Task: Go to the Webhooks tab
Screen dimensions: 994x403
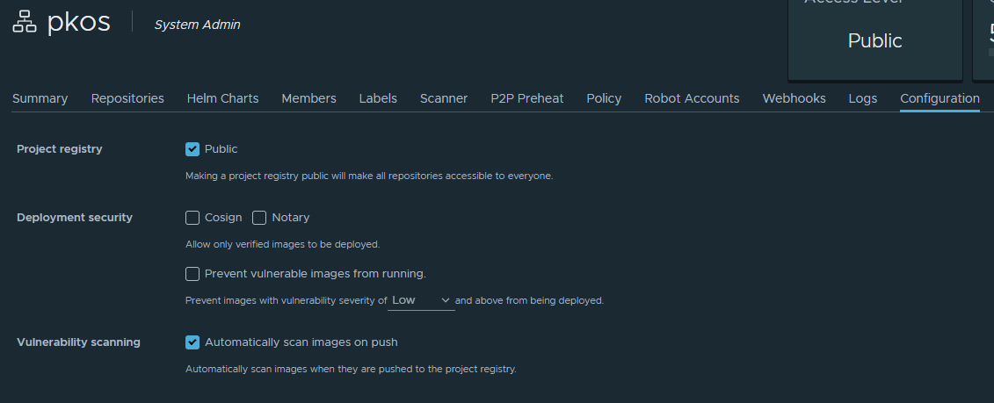Action: 794,98
